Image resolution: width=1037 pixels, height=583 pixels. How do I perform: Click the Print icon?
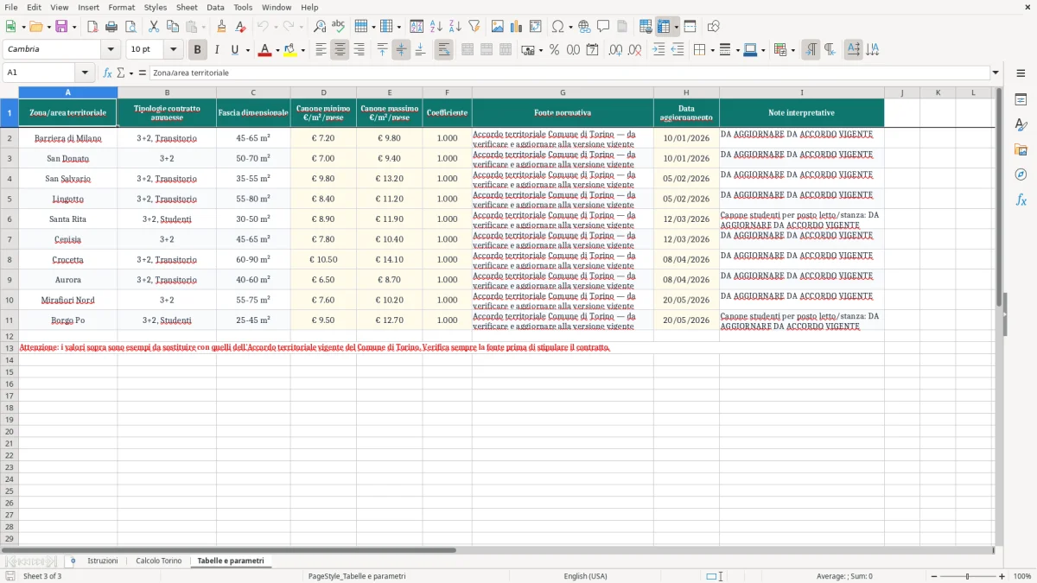tap(111, 27)
